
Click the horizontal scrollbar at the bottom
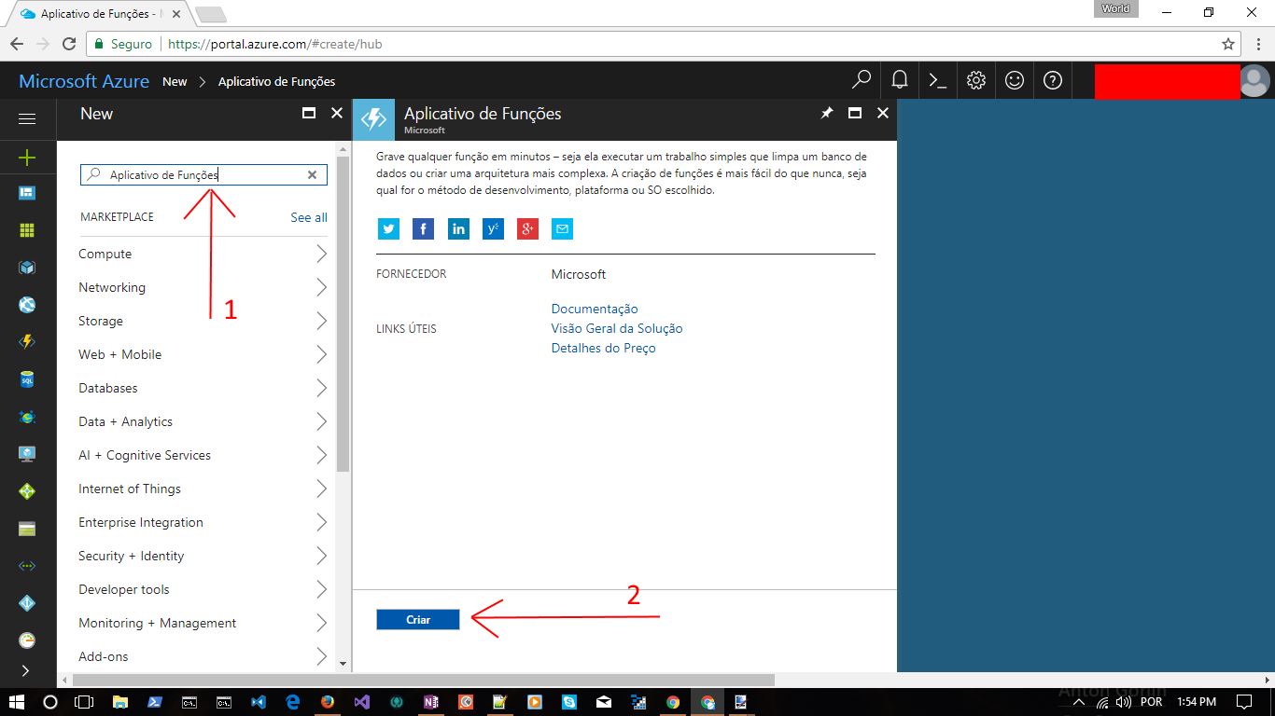click(x=423, y=680)
